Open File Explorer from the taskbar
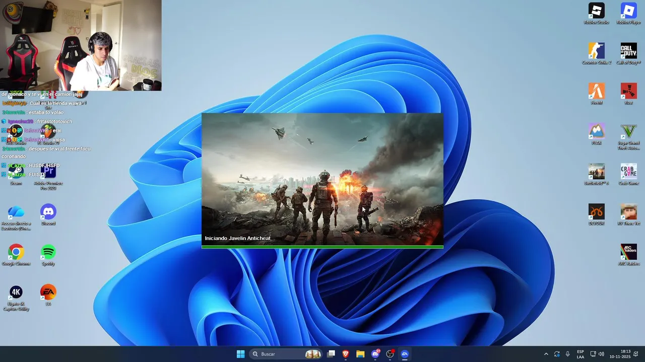 [x=360, y=354]
